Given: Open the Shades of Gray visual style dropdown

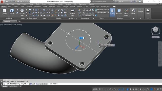Looking at the screenshot, I should coord(102,10).
